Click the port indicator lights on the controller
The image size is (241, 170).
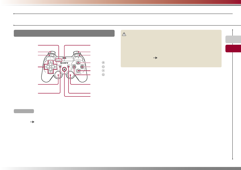pos(59,60)
